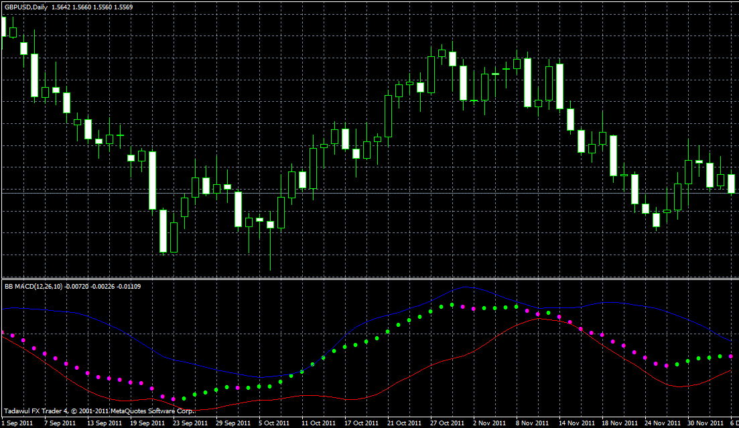This screenshot has width=739, height=428.
Task: Select the 14 Nov 2011 date label
Action: pyautogui.click(x=576, y=423)
